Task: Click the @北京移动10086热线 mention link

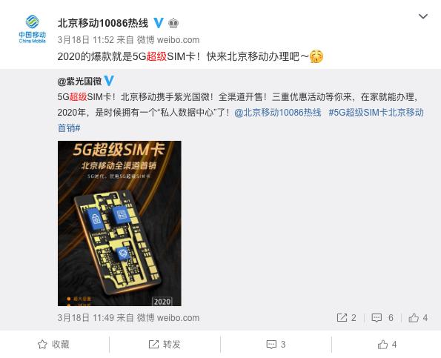Action: point(278,113)
